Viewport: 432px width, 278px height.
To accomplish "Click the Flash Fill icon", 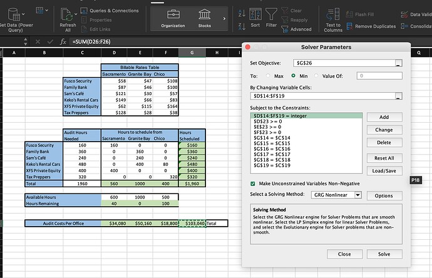I will [x=349, y=14].
